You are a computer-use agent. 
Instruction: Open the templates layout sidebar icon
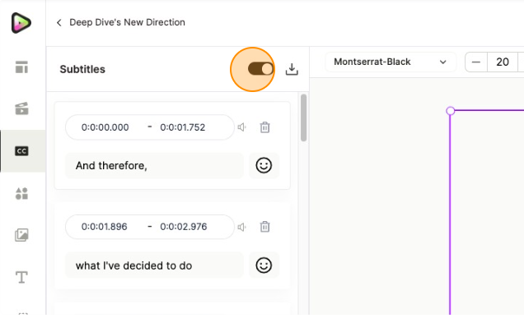coord(21,67)
